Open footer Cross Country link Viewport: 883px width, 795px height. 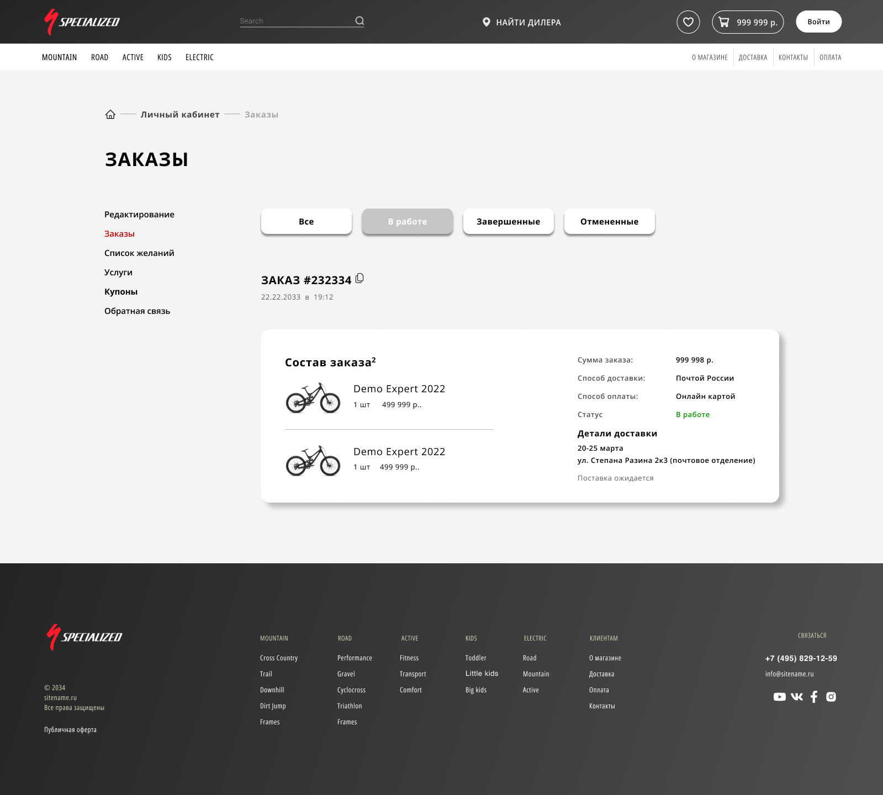[279, 658]
